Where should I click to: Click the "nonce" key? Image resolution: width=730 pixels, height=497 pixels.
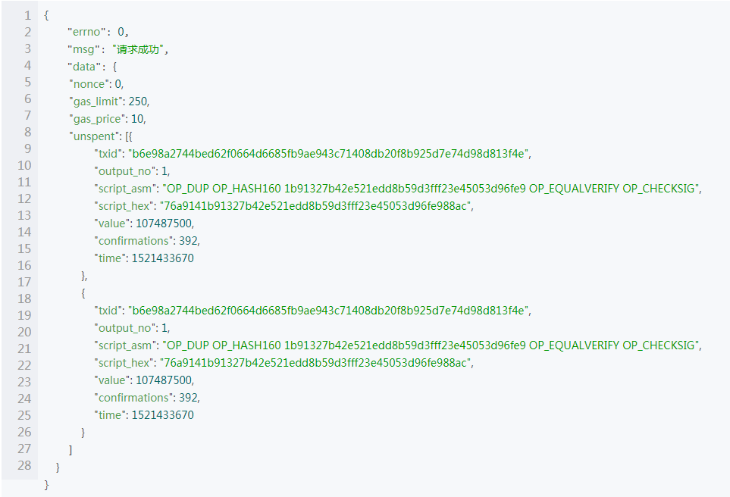tap(89, 84)
